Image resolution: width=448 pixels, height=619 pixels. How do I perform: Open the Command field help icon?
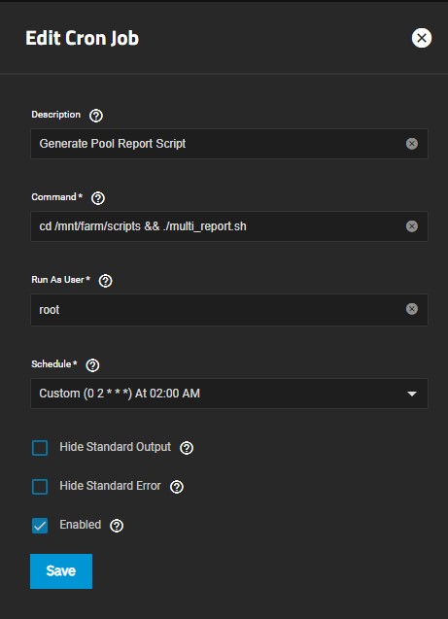pos(98,198)
